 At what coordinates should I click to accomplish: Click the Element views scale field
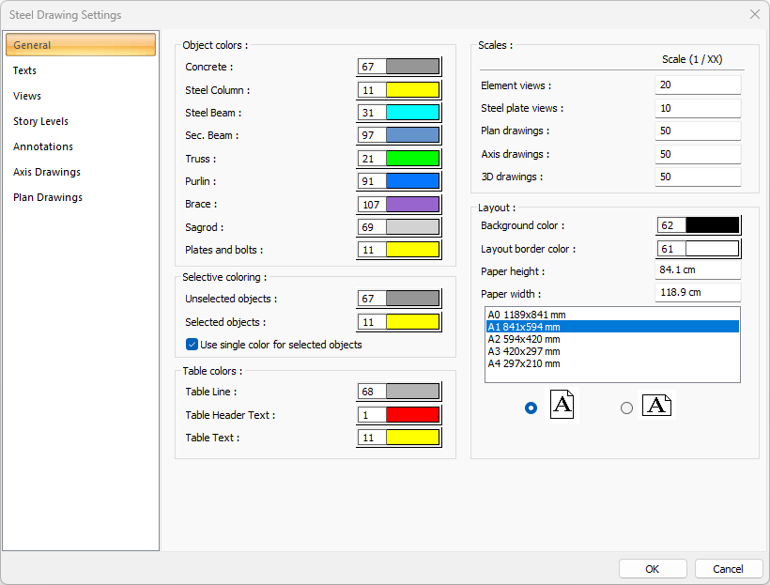point(698,85)
